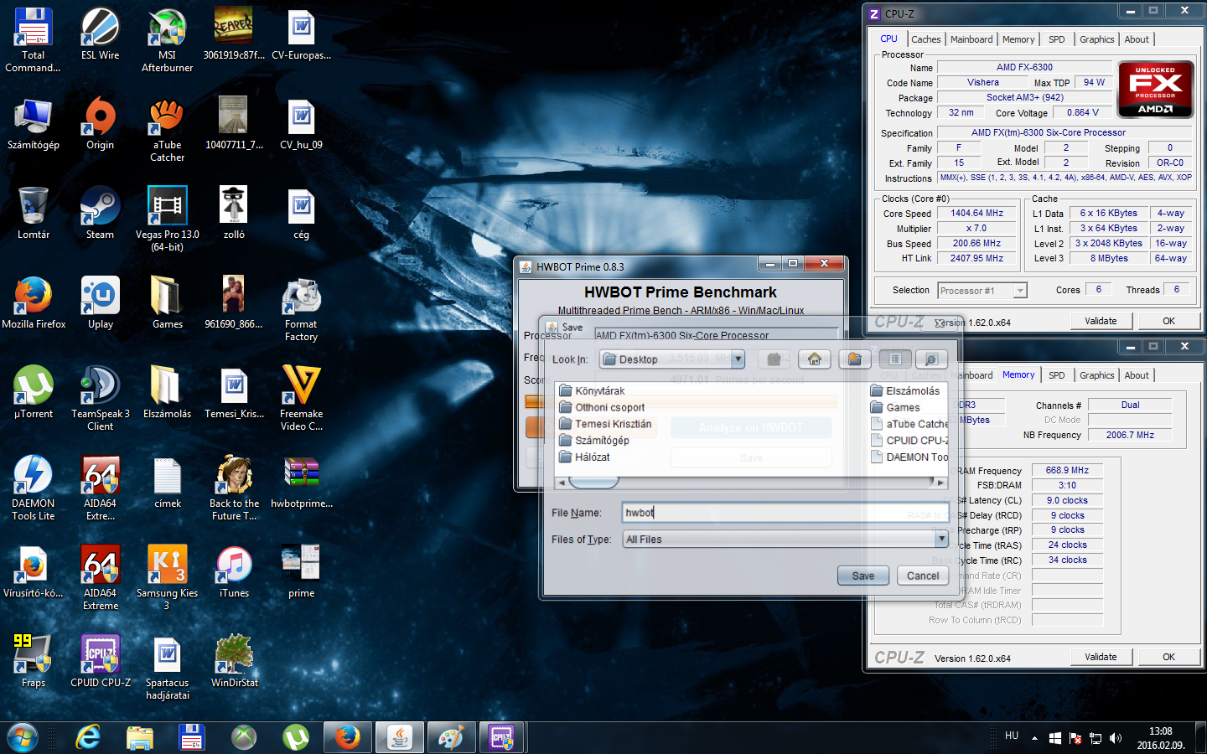Screen dimensions: 1207x754
Task: Select the Temesi Krisztián folder
Action: coord(605,424)
